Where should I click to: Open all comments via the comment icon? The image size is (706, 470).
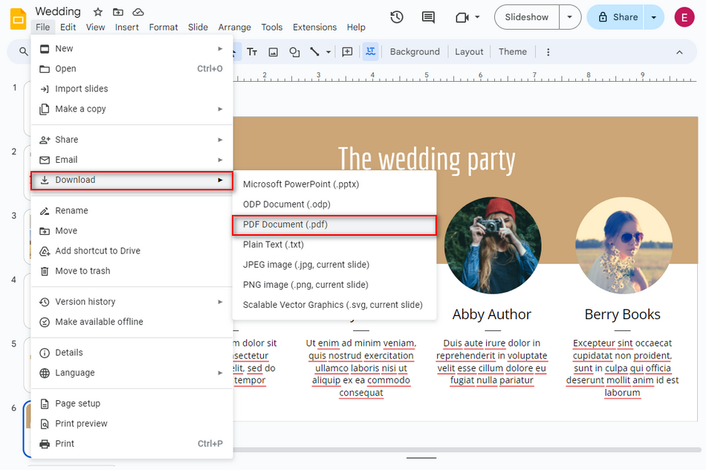click(427, 16)
